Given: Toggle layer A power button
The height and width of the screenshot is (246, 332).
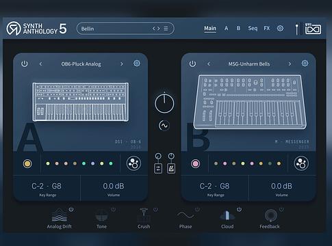Looking at the screenshot, I should tap(25, 64).
